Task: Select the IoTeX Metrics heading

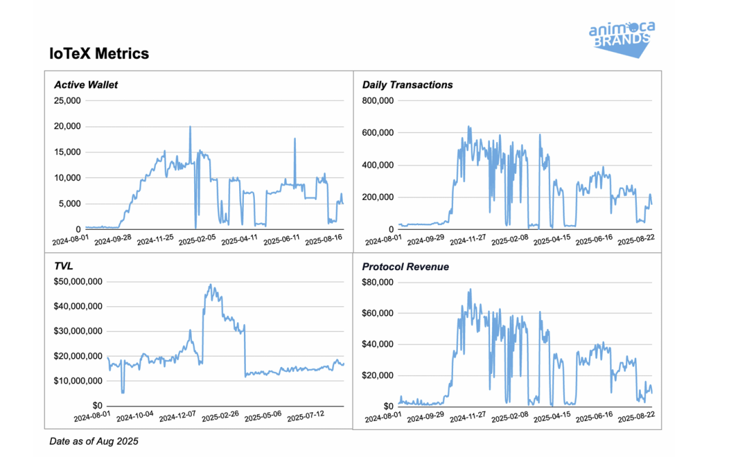Action: 99,53
